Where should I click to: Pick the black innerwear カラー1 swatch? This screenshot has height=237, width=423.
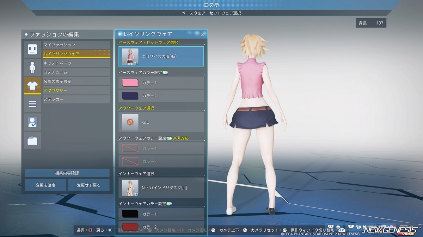coord(130,214)
